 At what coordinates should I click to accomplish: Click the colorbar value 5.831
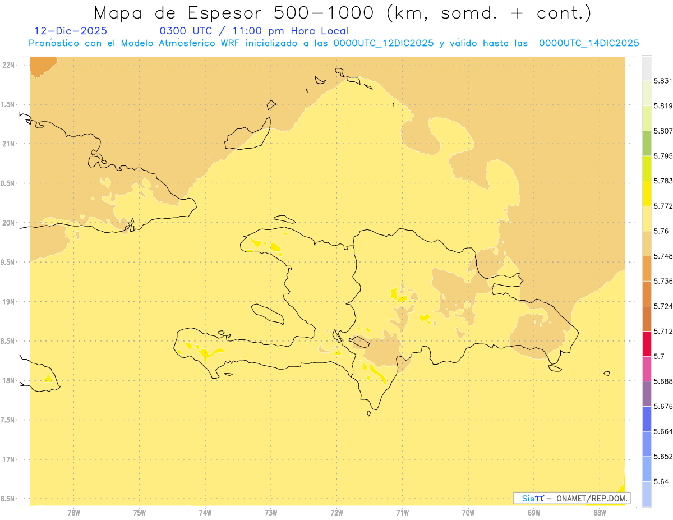(663, 81)
